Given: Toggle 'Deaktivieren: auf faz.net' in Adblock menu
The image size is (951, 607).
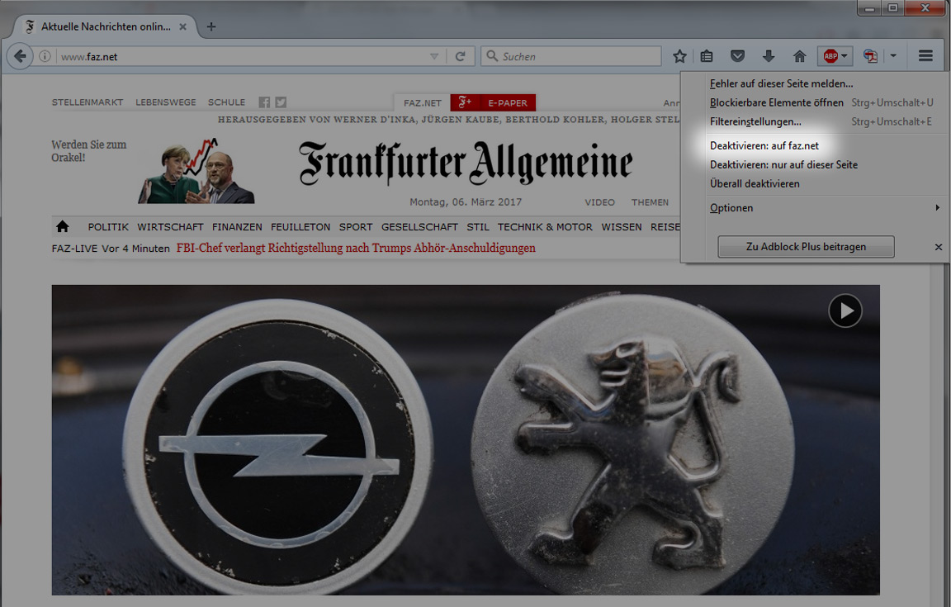Looking at the screenshot, I should point(764,145).
